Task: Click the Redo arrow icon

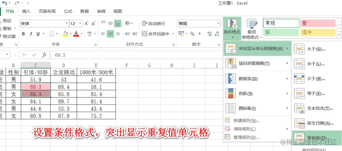Action: click(x=17, y=3)
